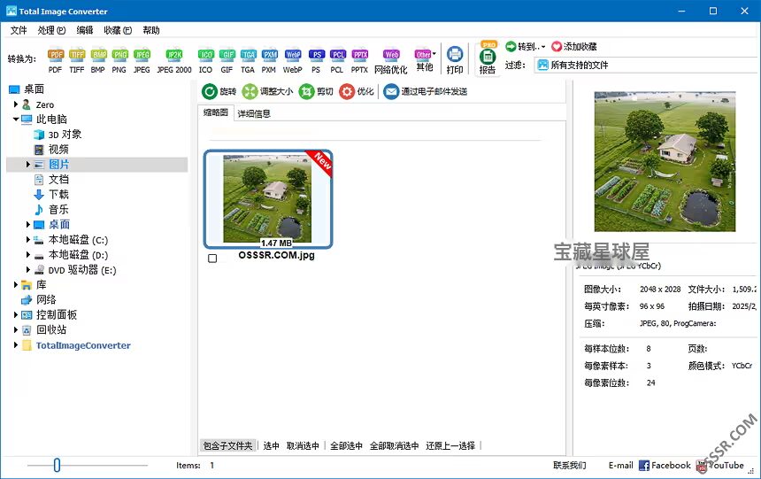
Task: Open the E-mail link
Action: point(620,466)
